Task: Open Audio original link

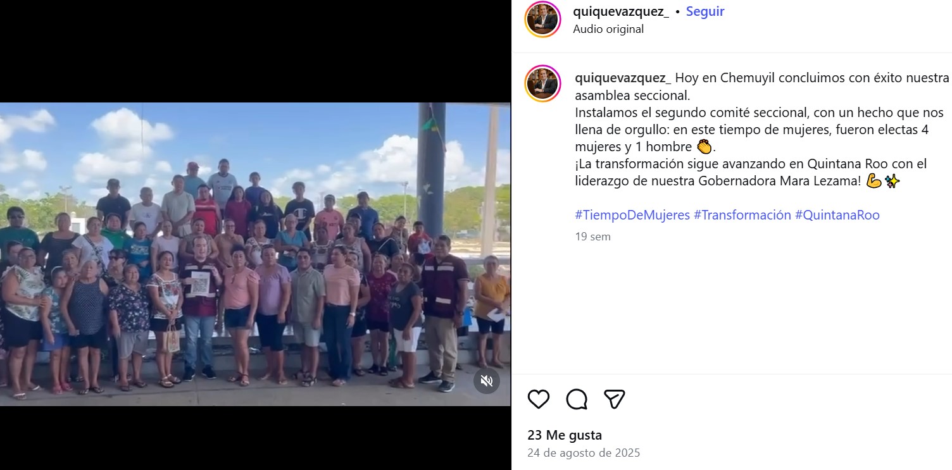Action: [x=608, y=29]
